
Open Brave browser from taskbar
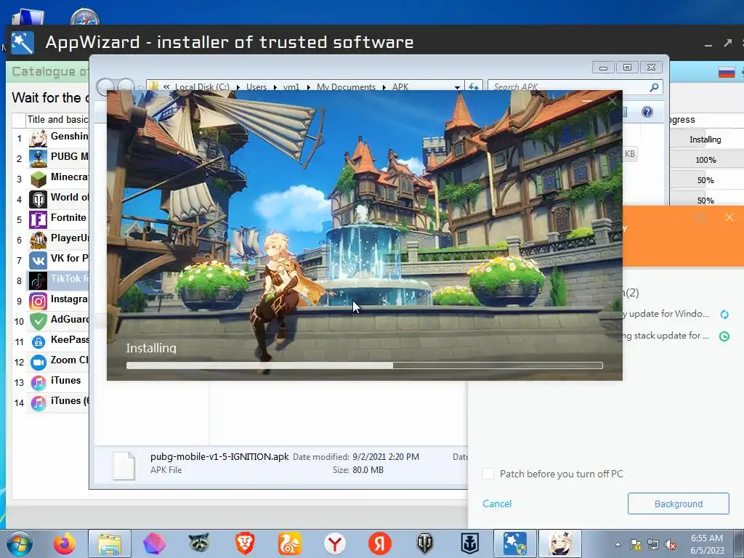245,543
